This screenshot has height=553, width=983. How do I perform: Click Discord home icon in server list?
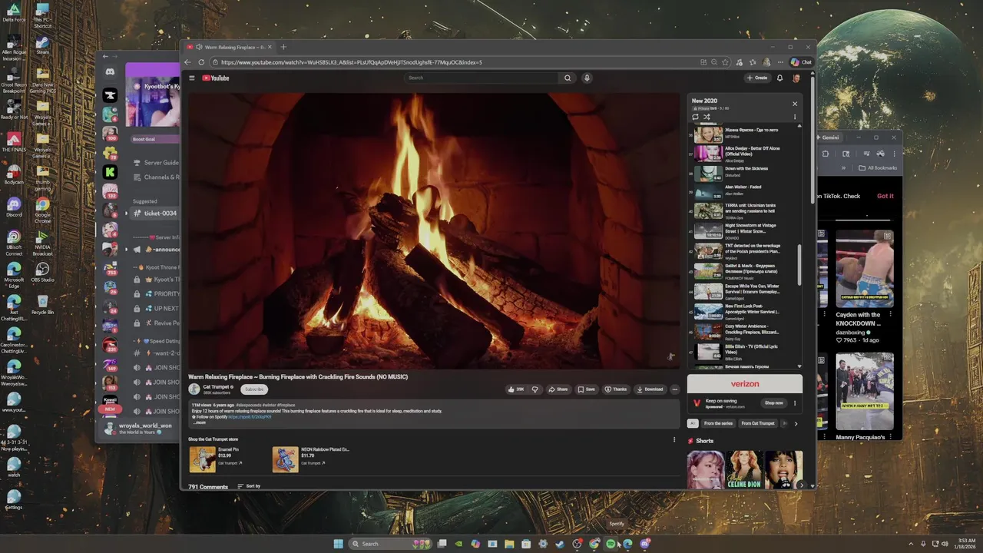click(x=110, y=73)
